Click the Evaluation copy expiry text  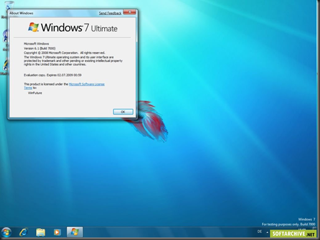click(x=52, y=75)
